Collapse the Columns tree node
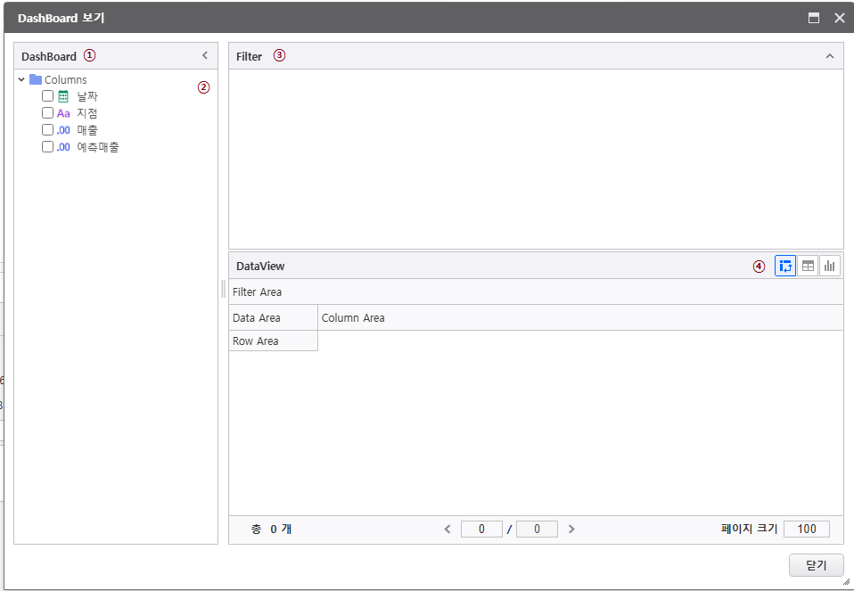854x591 pixels. [x=21, y=79]
